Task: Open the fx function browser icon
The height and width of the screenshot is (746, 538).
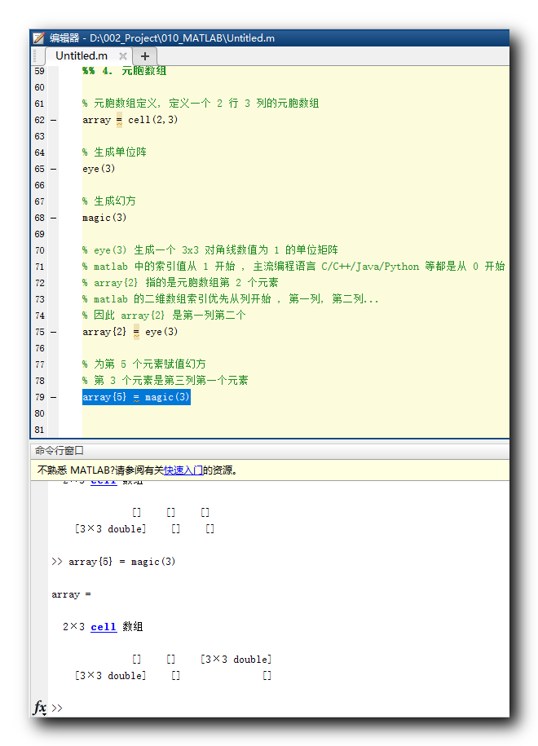Action: click(40, 707)
